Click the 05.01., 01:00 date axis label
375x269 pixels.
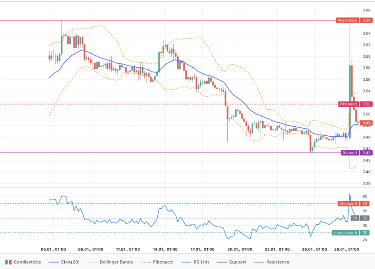[x=53, y=249]
